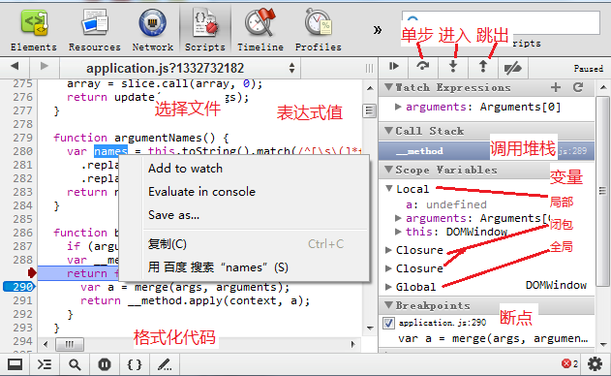
Task: Open the error count indicator
Action: point(569,364)
